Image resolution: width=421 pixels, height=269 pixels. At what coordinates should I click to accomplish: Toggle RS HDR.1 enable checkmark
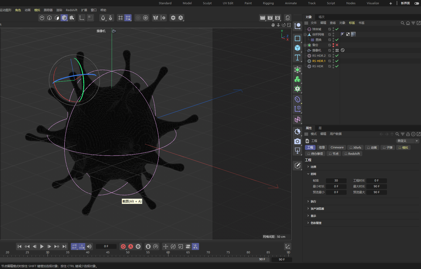(337, 61)
